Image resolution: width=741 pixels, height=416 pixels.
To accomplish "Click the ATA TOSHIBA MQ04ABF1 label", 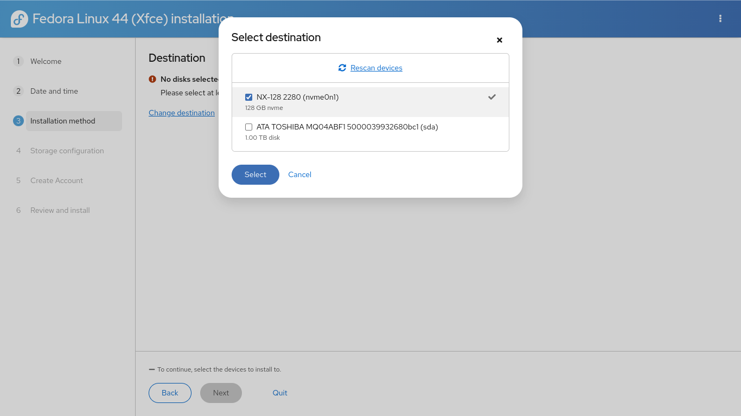I will click(347, 127).
